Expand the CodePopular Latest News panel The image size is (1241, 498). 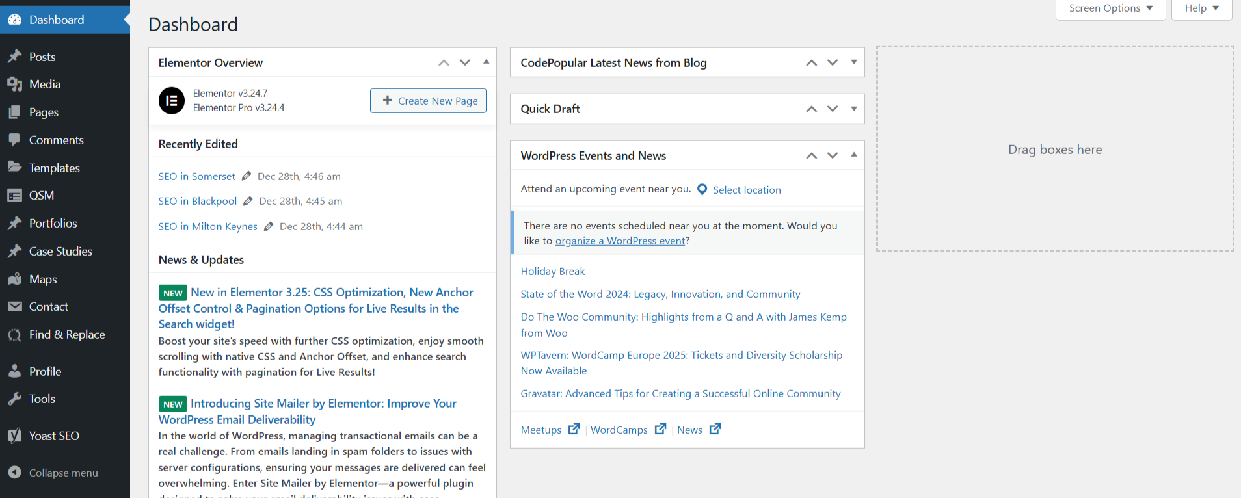click(x=854, y=62)
